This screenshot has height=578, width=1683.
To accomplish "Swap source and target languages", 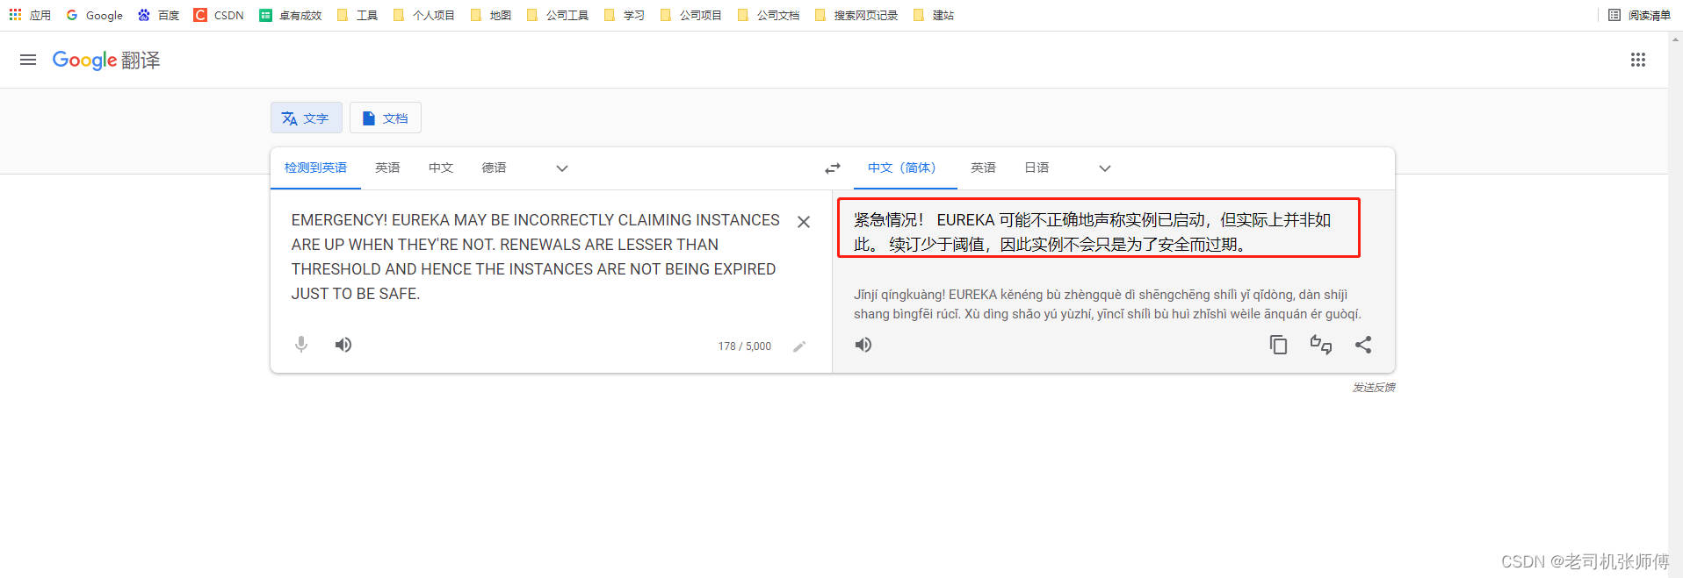I will (833, 168).
